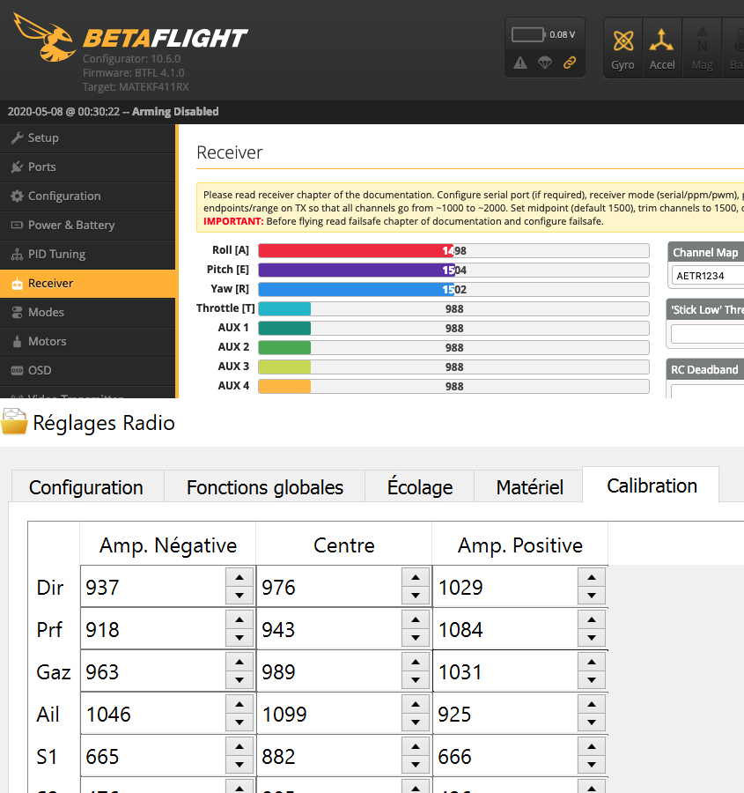Decrease Gaz Centre with down arrow
744x793 pixels.
416,680
